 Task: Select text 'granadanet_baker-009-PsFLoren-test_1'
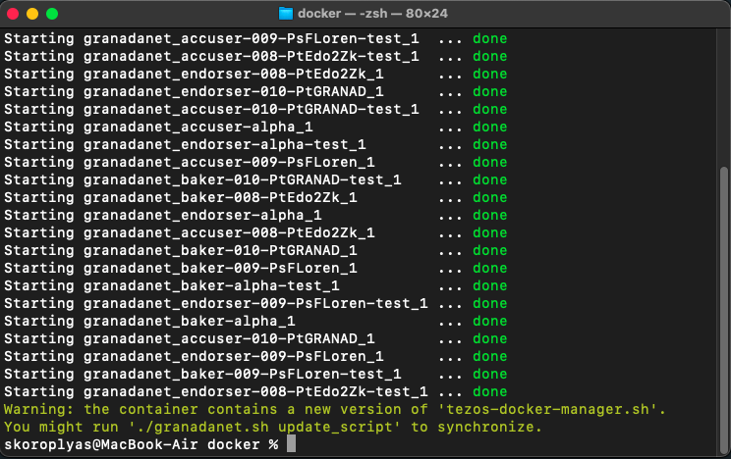(243, 375)
